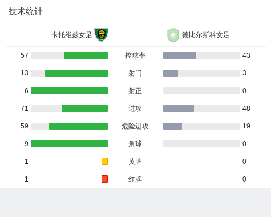Screen dimensions: 271x217
Task: Click the 技术统计 section header
Action: click(26, 11)
